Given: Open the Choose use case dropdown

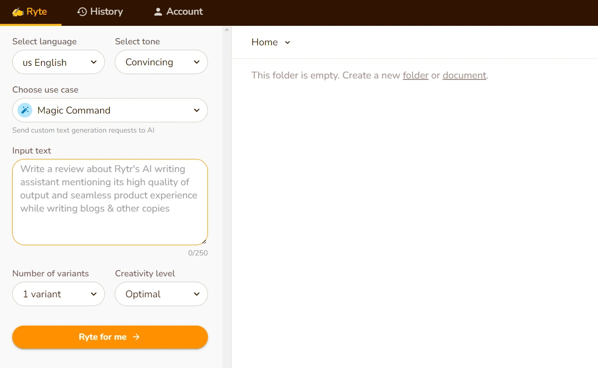Looking at the screenshot, I should 110,110.
